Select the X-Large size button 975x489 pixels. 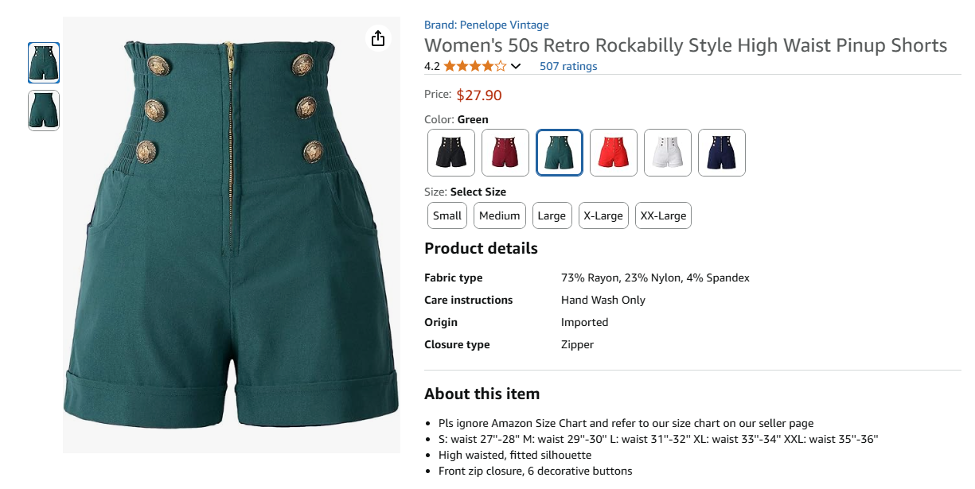[x=603, y=215]
